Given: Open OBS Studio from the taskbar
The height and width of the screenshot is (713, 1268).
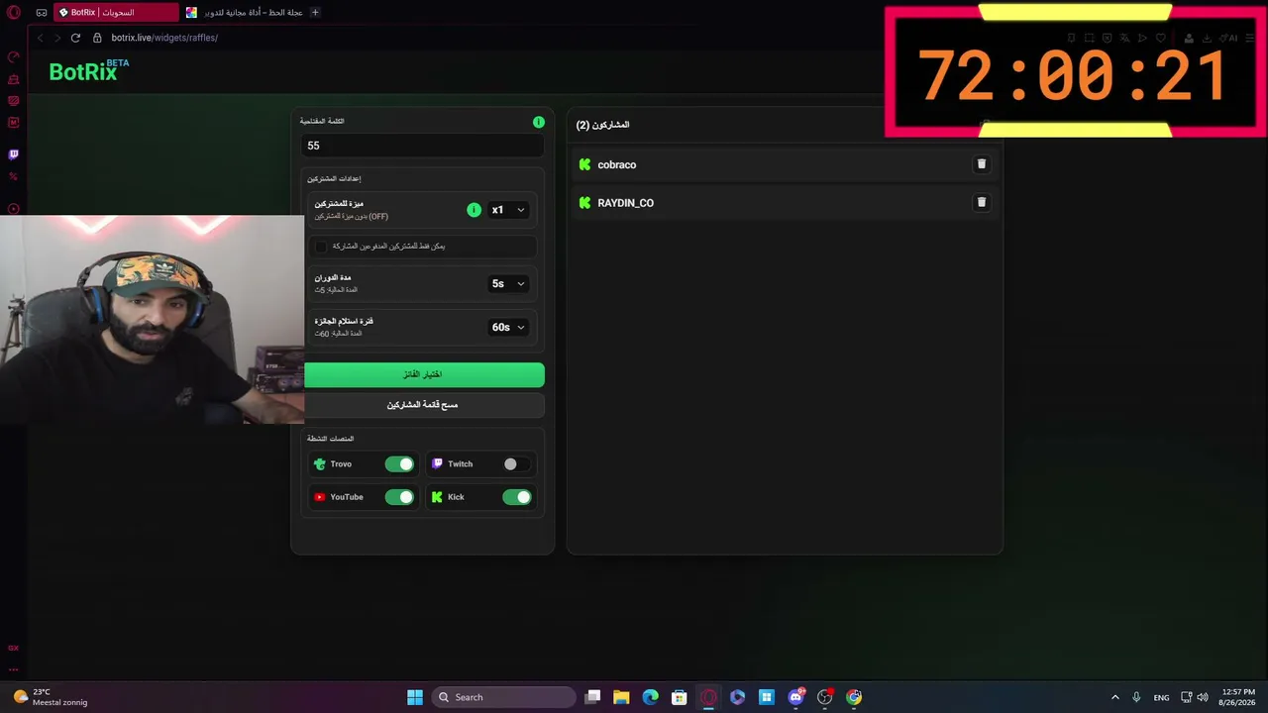Looking at the screenshot, I should pyautogui.click(x=824, y=697).
